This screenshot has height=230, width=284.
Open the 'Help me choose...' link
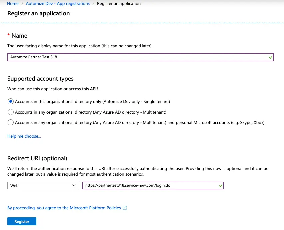point(24,136)
